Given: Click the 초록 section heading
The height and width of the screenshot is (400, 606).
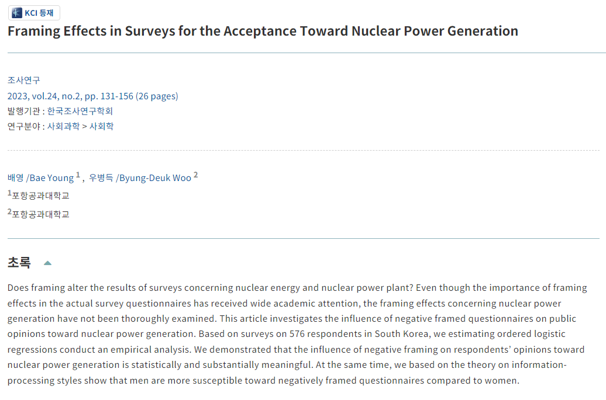Looking at the screenshot, I should coord(19,263).
